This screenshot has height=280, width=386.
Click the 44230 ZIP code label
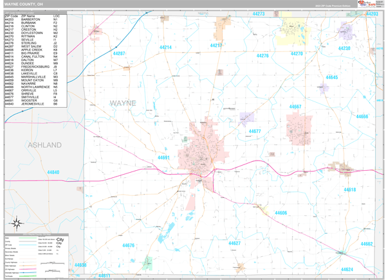point(344,48)
